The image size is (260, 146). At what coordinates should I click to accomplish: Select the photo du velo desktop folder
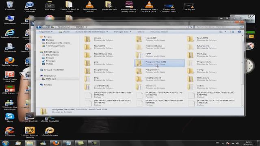click(x=109, y=6)
